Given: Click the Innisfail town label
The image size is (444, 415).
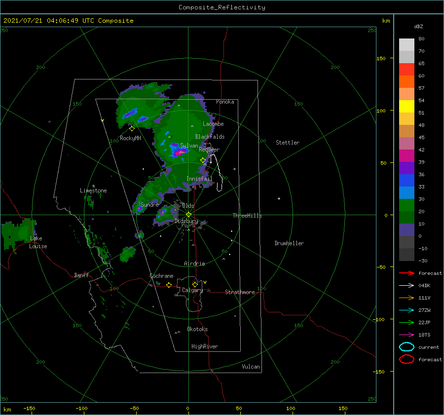Looking at the screenshot, I should click(x=199, y=179).
